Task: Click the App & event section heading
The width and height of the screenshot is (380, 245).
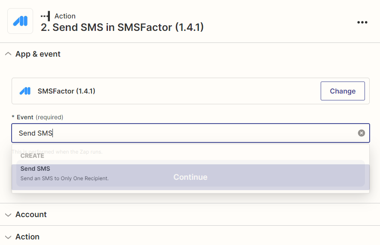Action: pos(38,54)
